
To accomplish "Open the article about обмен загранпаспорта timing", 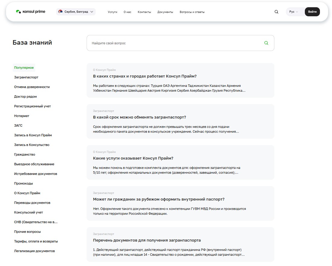I will coord(180,121).
